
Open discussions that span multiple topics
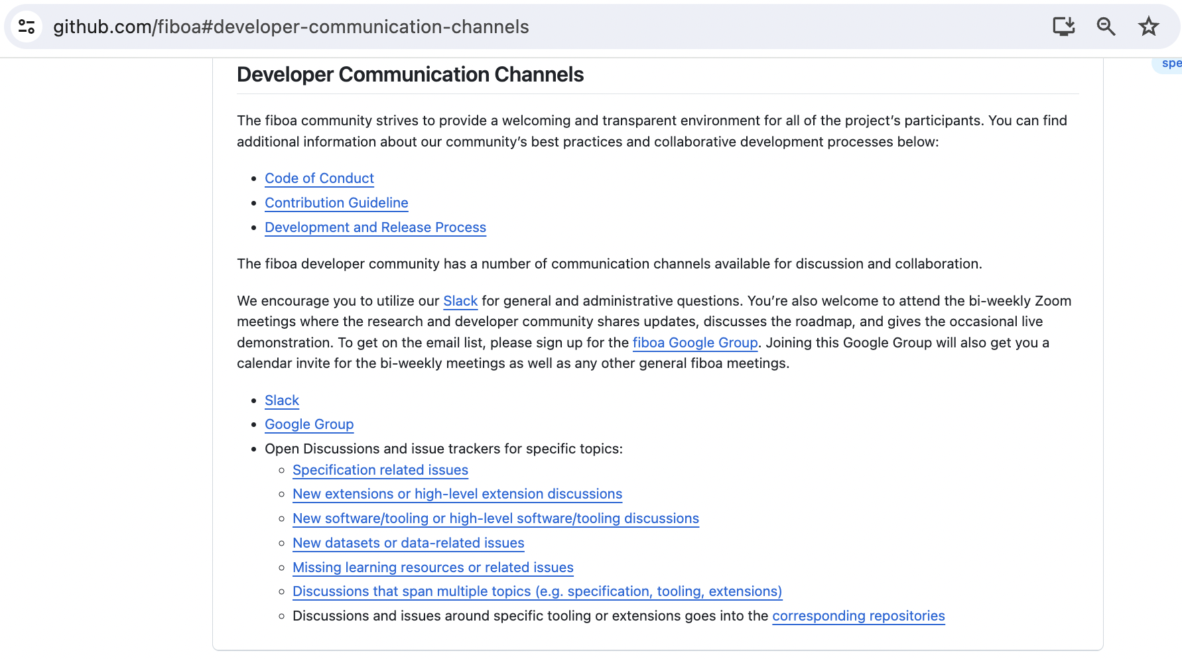tap(537, 591)
